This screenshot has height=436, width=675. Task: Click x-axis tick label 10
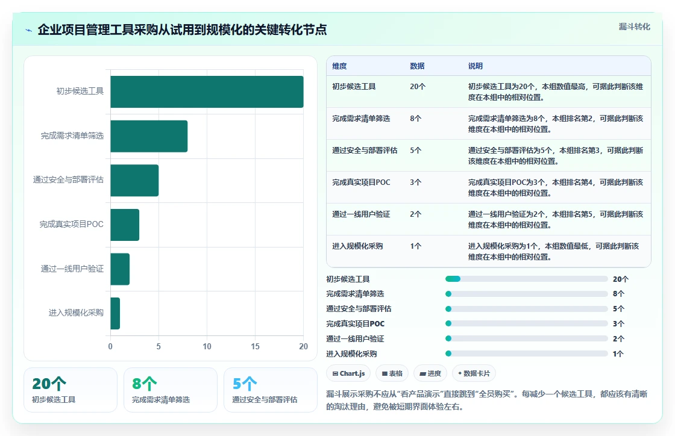(207, 346)
